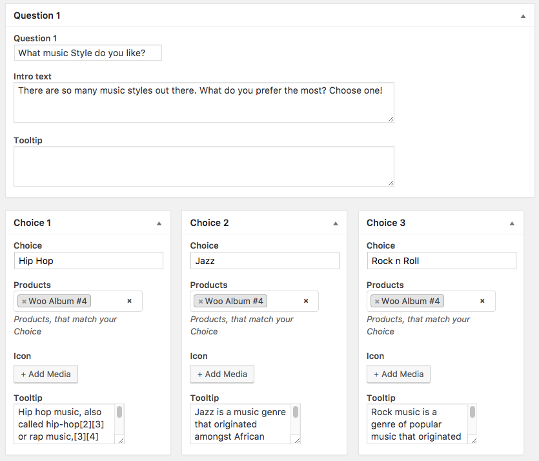The image size is (539, 461).
Task: Edit the Hip Hop choice field
Action: [88, 261]
